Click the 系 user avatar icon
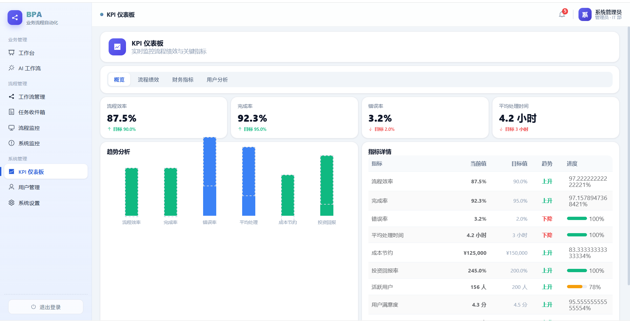 585,14
